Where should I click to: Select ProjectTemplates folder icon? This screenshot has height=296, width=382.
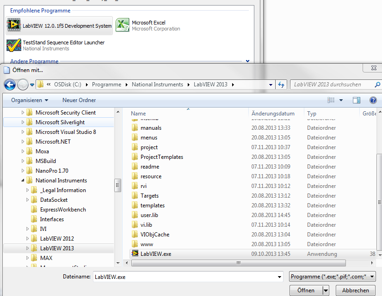135,157
